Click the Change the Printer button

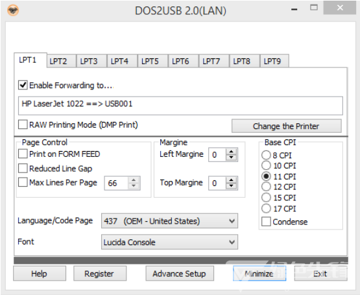tap(286, 126)
